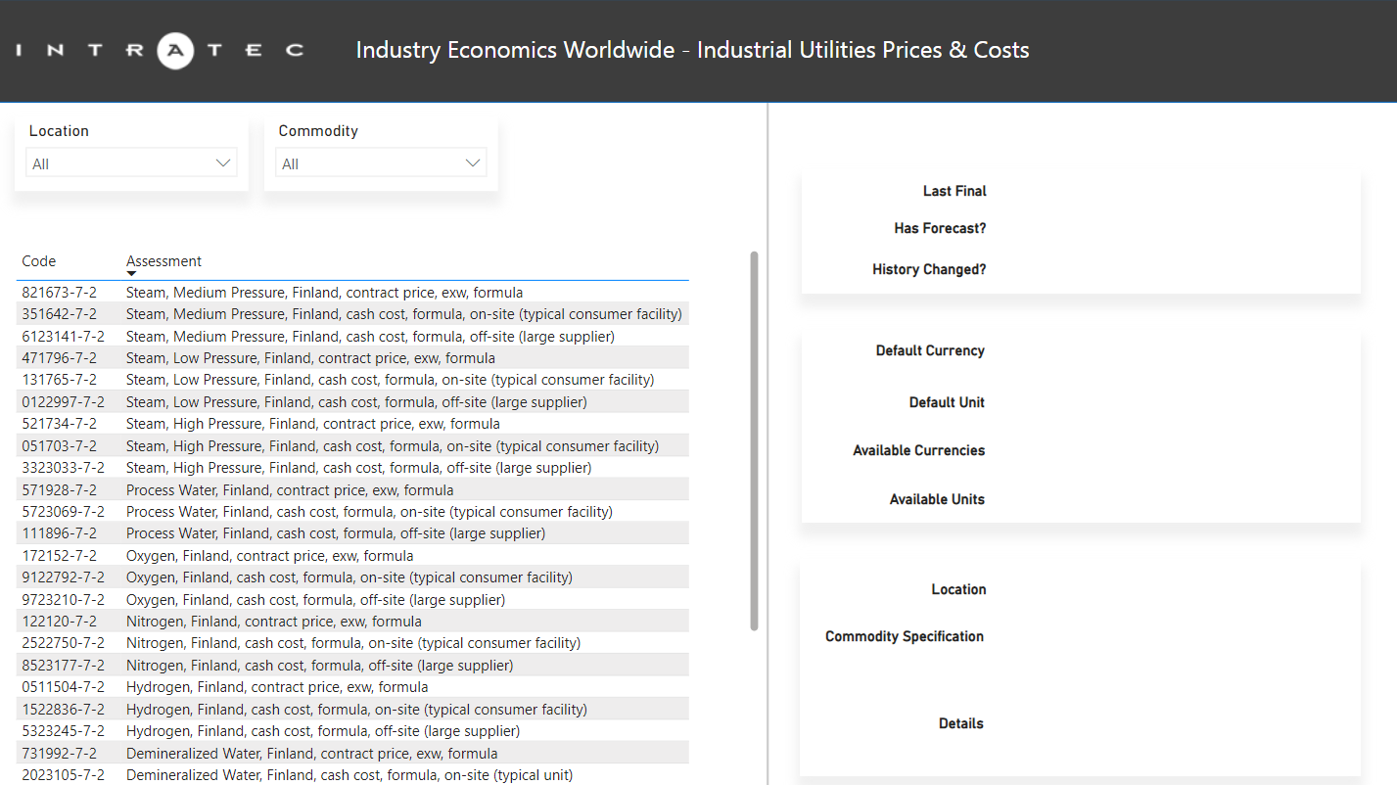Select Demineralized Water contract price row

click(x=311, y=754)
